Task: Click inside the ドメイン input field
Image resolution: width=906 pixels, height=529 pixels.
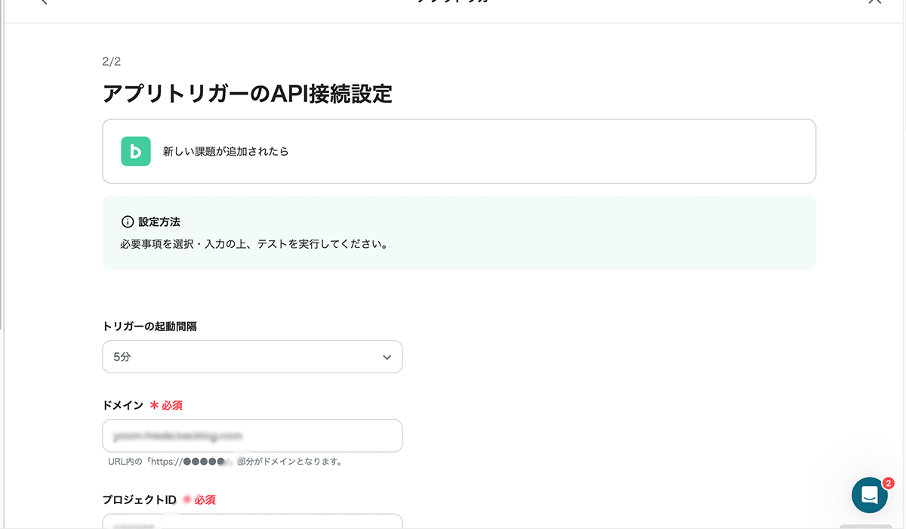Action: tap(252, 435)
